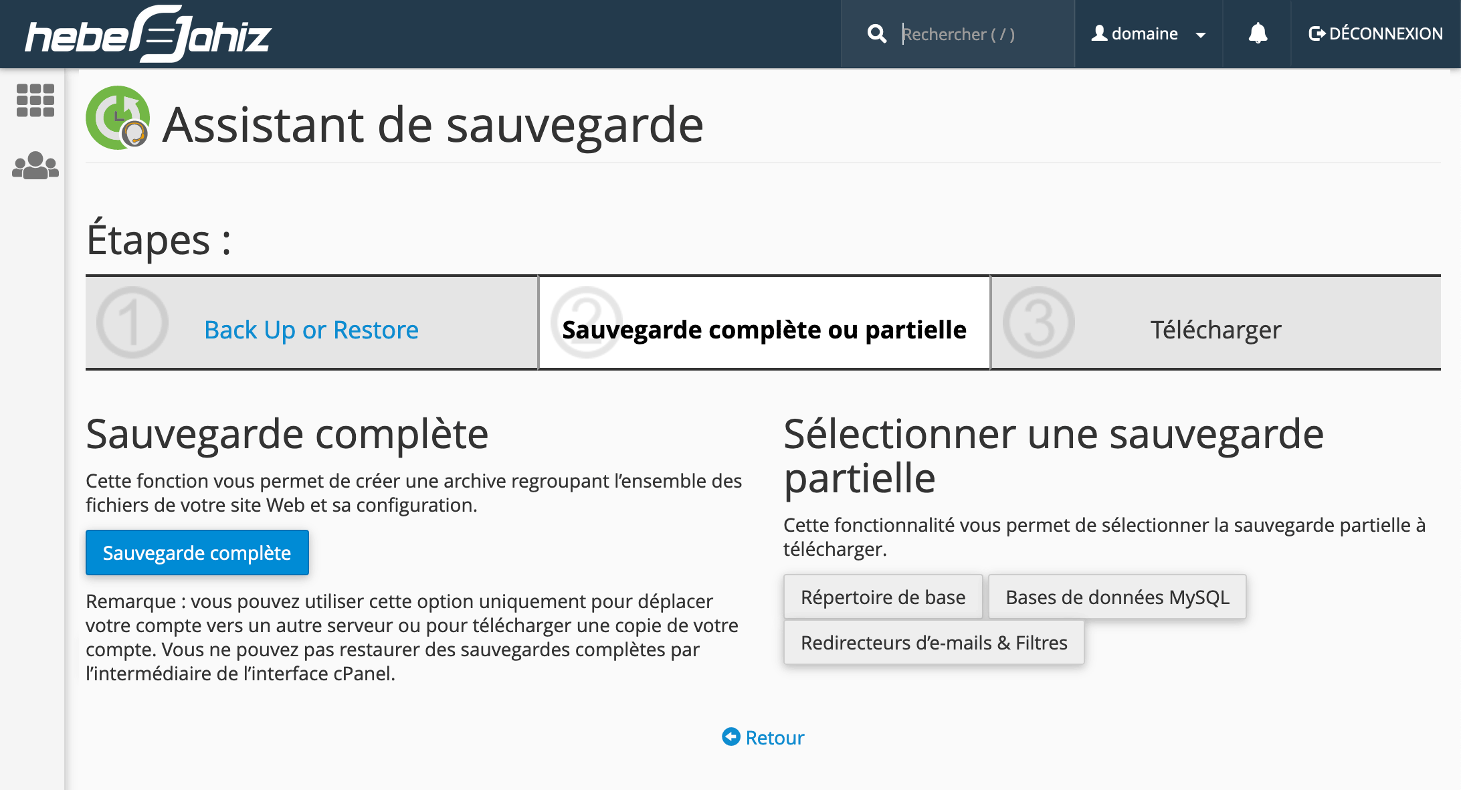Open notifications bell icon

coord(1258,33)
